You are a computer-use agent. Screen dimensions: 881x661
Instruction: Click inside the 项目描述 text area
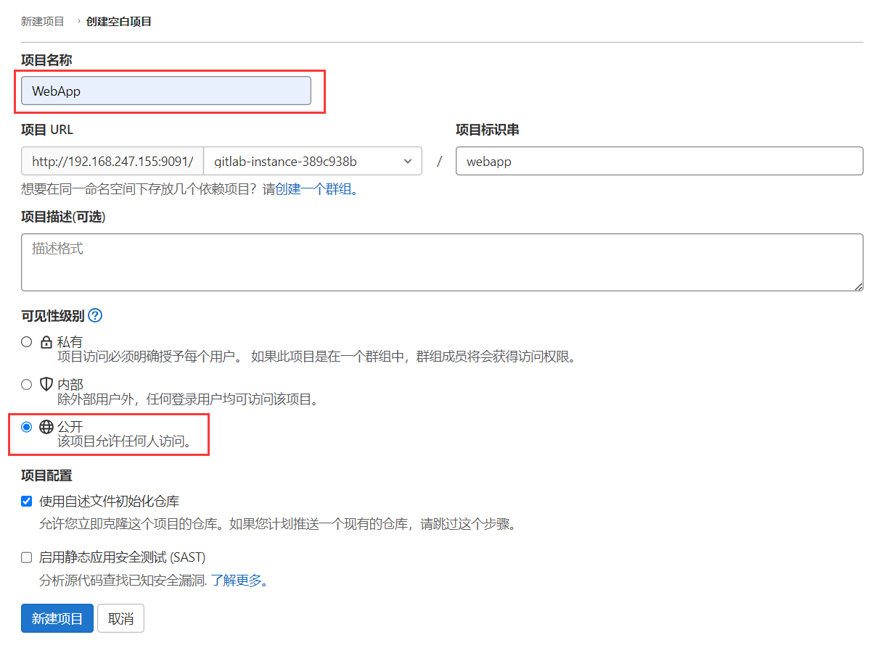click(441, 262)
